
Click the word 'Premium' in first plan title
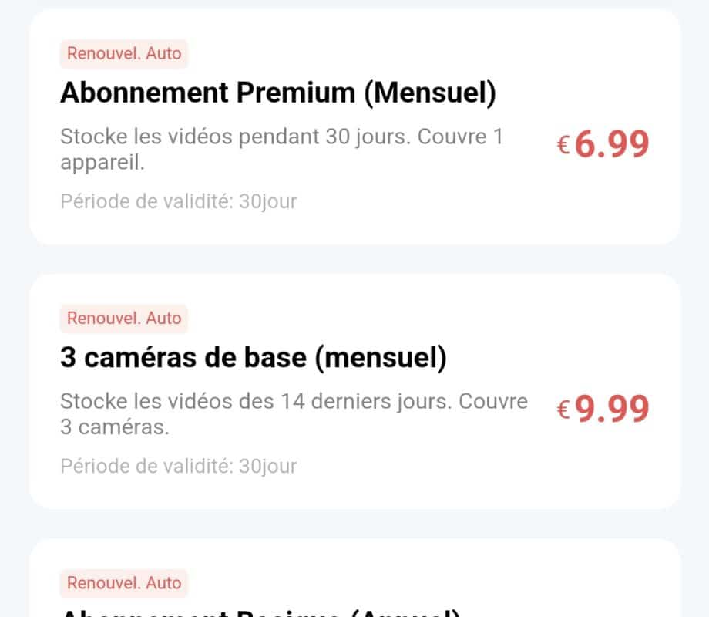[x=296, y=93]
